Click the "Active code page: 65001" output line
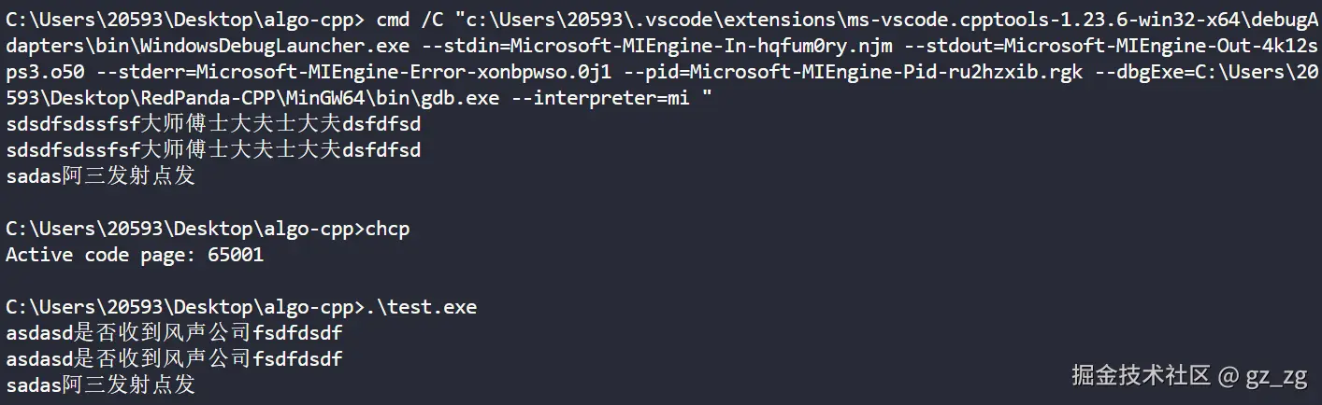The image size is (1322, 405). coord(135,255)
